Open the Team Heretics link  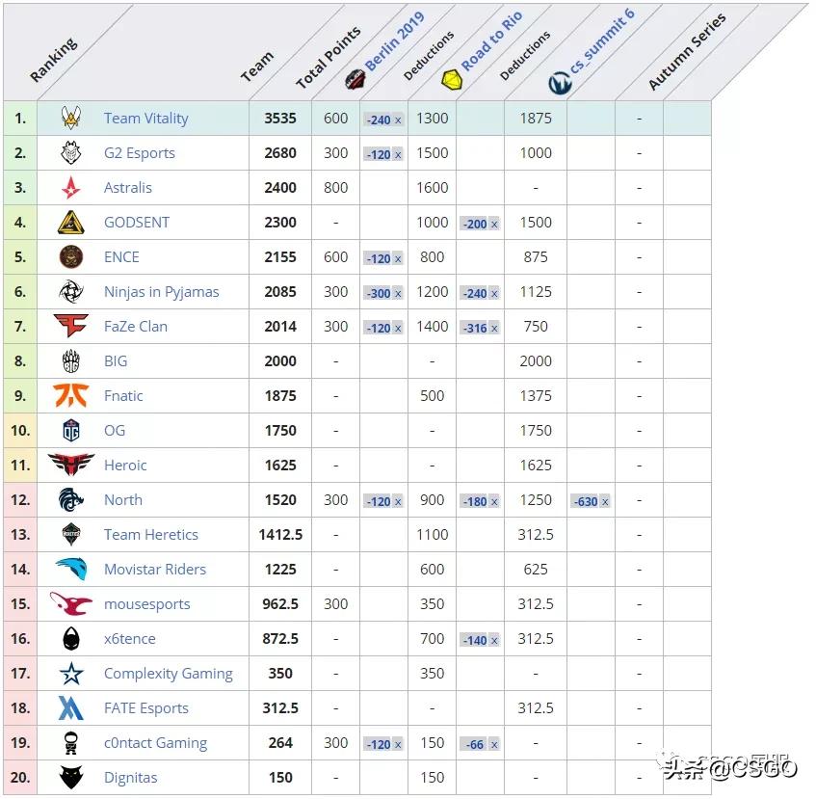(x=150, y=535)
